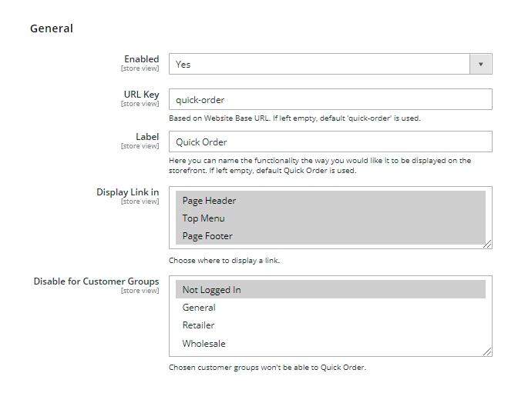This screenshot has height=393, width=518.
Task: Open the Enabled dropdown arrow
Action: 480,65
